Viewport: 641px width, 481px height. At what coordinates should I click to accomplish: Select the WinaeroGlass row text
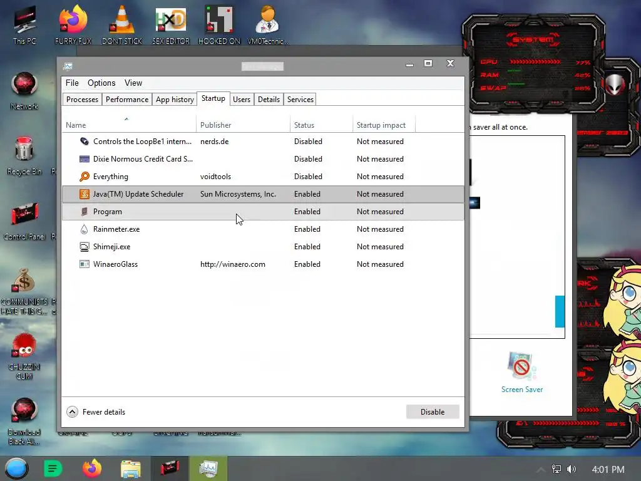pyautogui.click(x=115, y=264)
